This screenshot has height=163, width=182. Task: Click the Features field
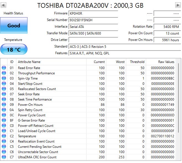click(125, 53)
